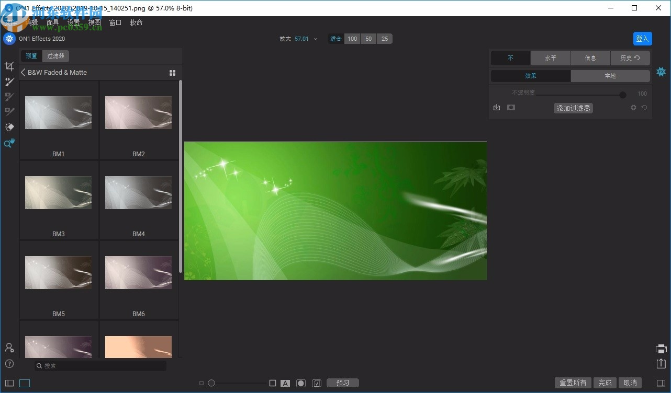Open the zoom percentage dropdown arrow
The image size is (671, 393).
(x=316, y=39)
